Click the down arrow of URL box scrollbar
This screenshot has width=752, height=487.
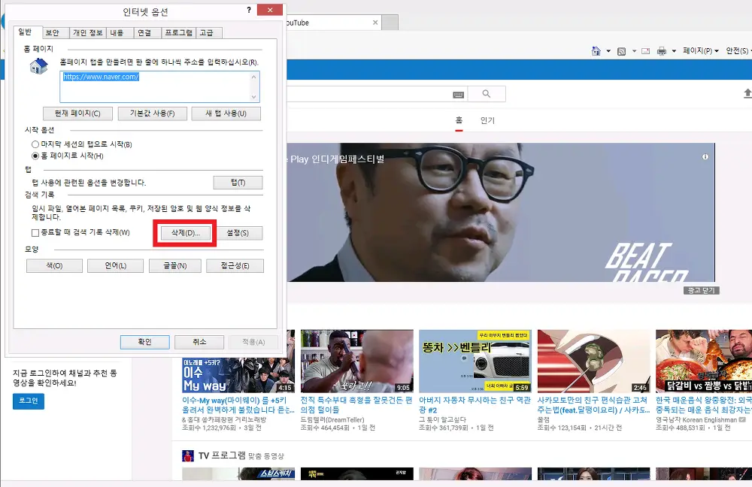click(x=254, y=97)
